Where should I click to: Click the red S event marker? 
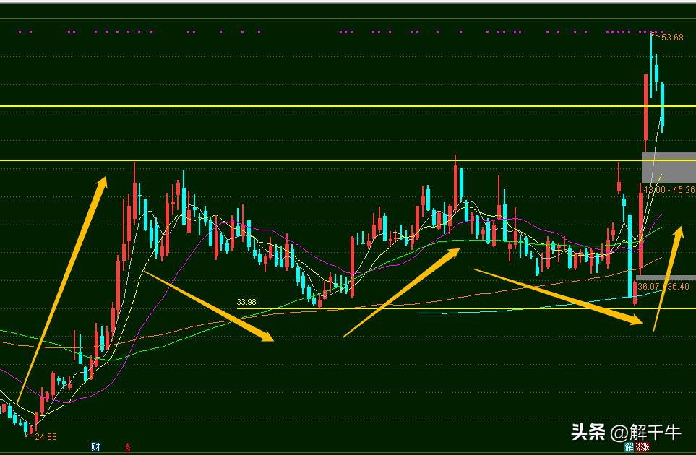(128, 447)
